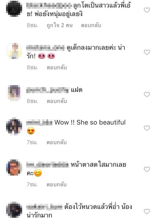The image size is (161, 219).
Task: Heart the bottom comment about growing a mustache
Action: point(147,211)
